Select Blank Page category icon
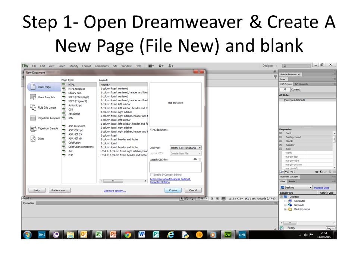The image size is (358, 268). click(x=33, y=87)
